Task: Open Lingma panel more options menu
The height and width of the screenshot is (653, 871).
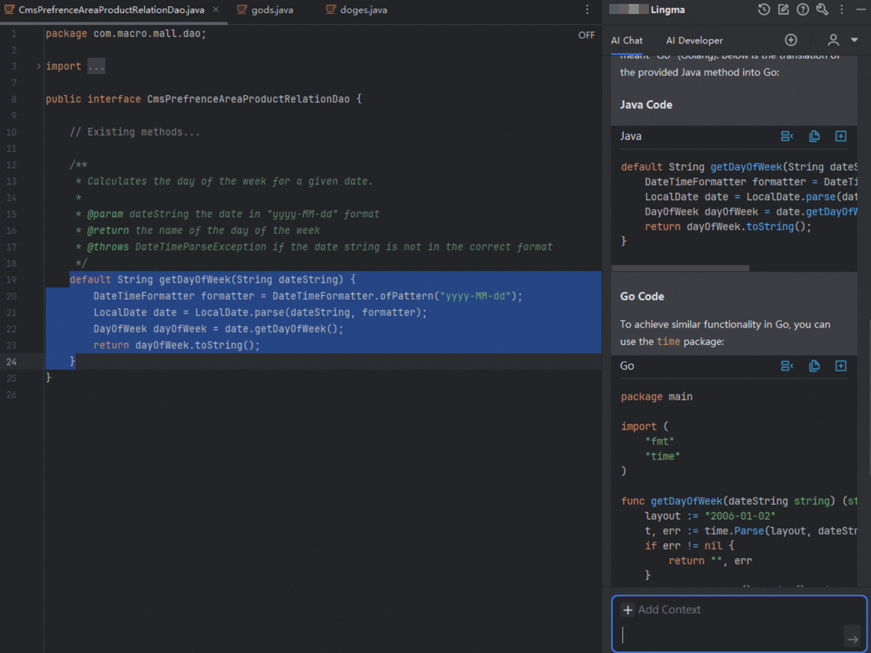Action: [841, 10]
